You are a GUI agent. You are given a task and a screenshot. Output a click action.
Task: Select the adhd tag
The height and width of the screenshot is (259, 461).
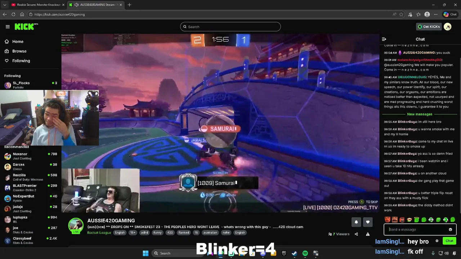click(x=144, y=233)
